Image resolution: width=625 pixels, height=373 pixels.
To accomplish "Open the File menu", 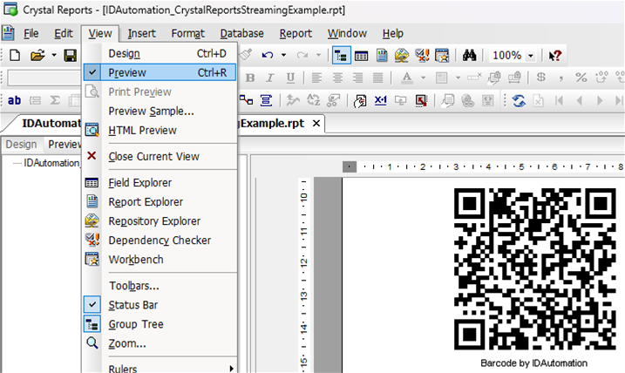I will tap(31, 34).
